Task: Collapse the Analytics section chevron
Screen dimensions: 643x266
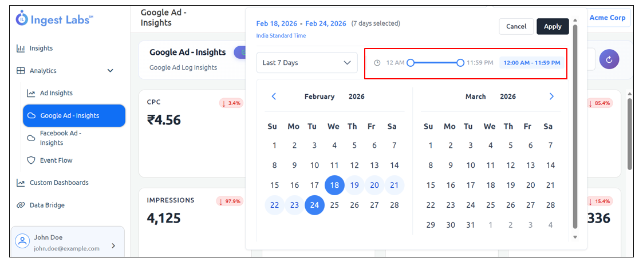Action: (111, 71)
